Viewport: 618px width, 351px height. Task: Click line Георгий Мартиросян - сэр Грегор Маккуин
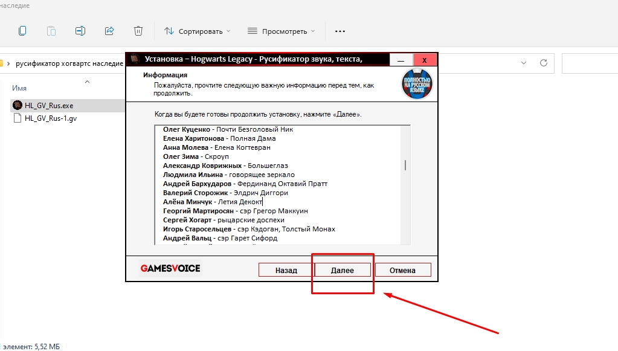click(235, 211)
